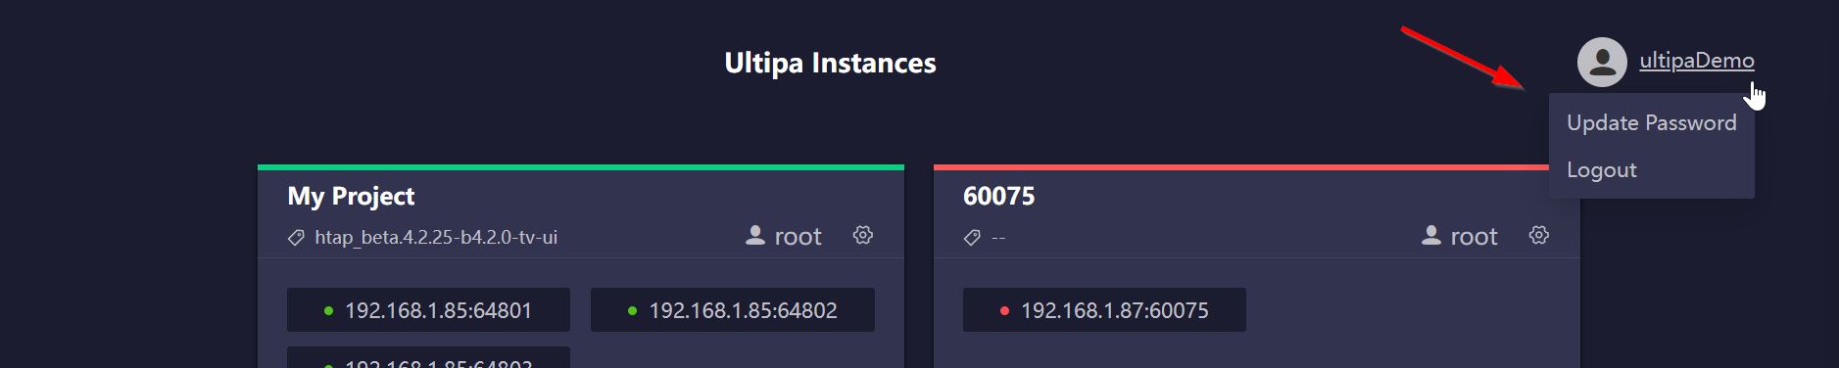Click the user icon beside root in My Project
This screenshot has width=1839, height=368.
(x=755, y=236)
